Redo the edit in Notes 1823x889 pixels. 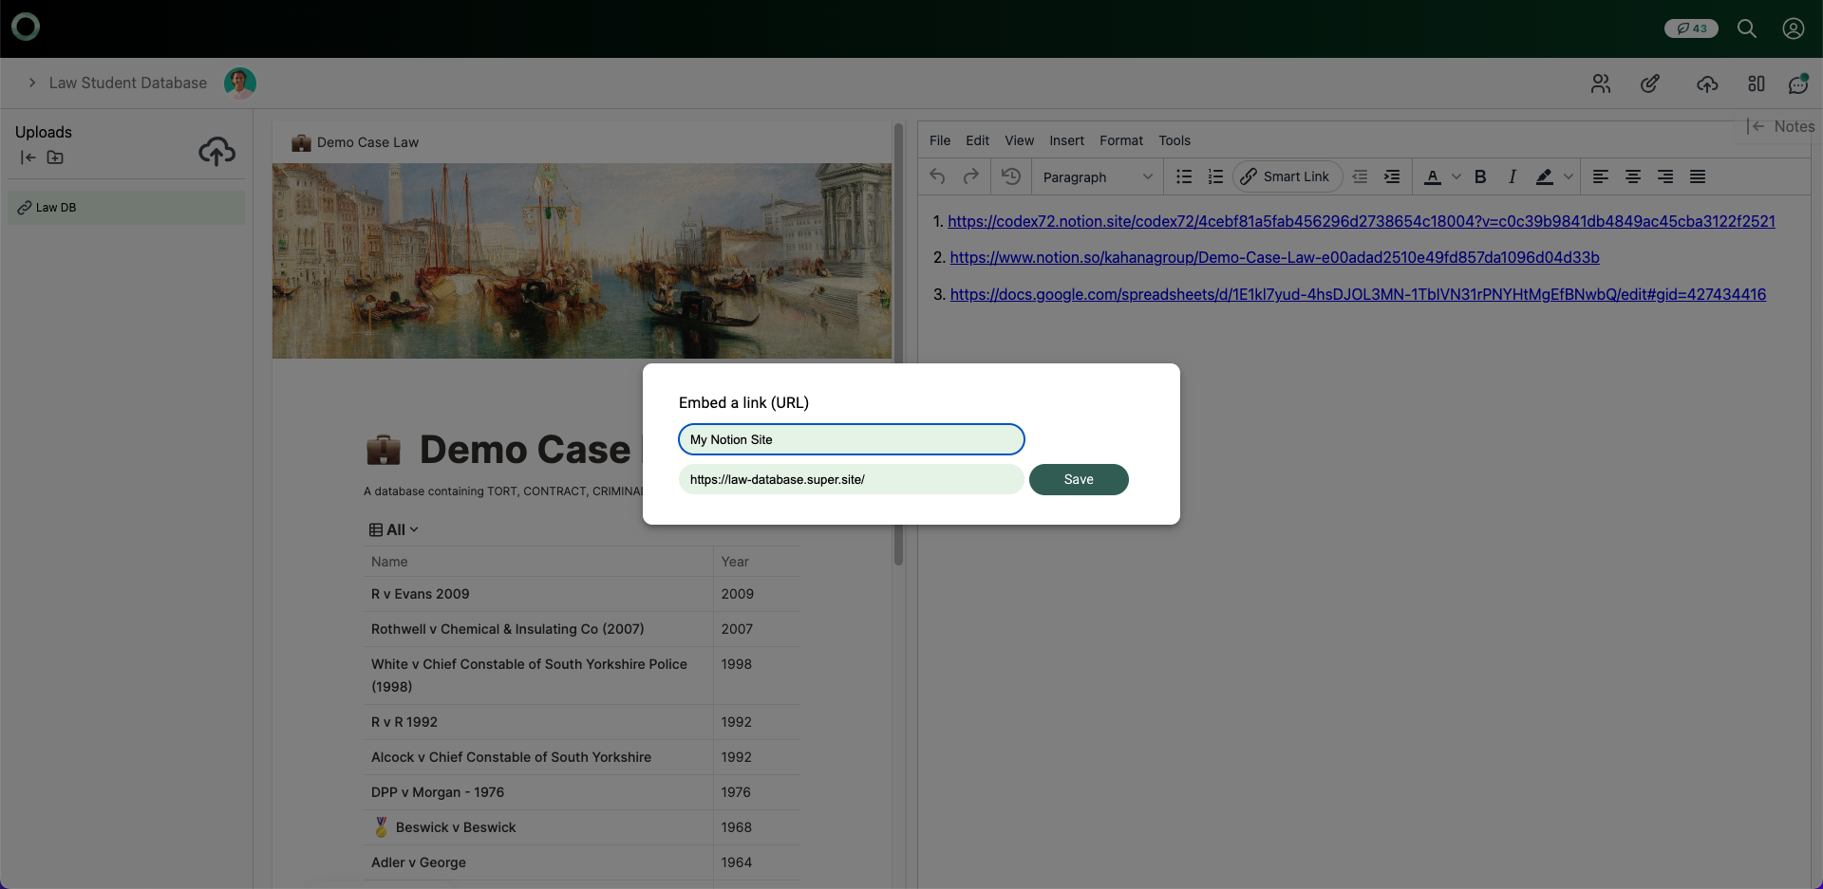click(x=970, y=176)
